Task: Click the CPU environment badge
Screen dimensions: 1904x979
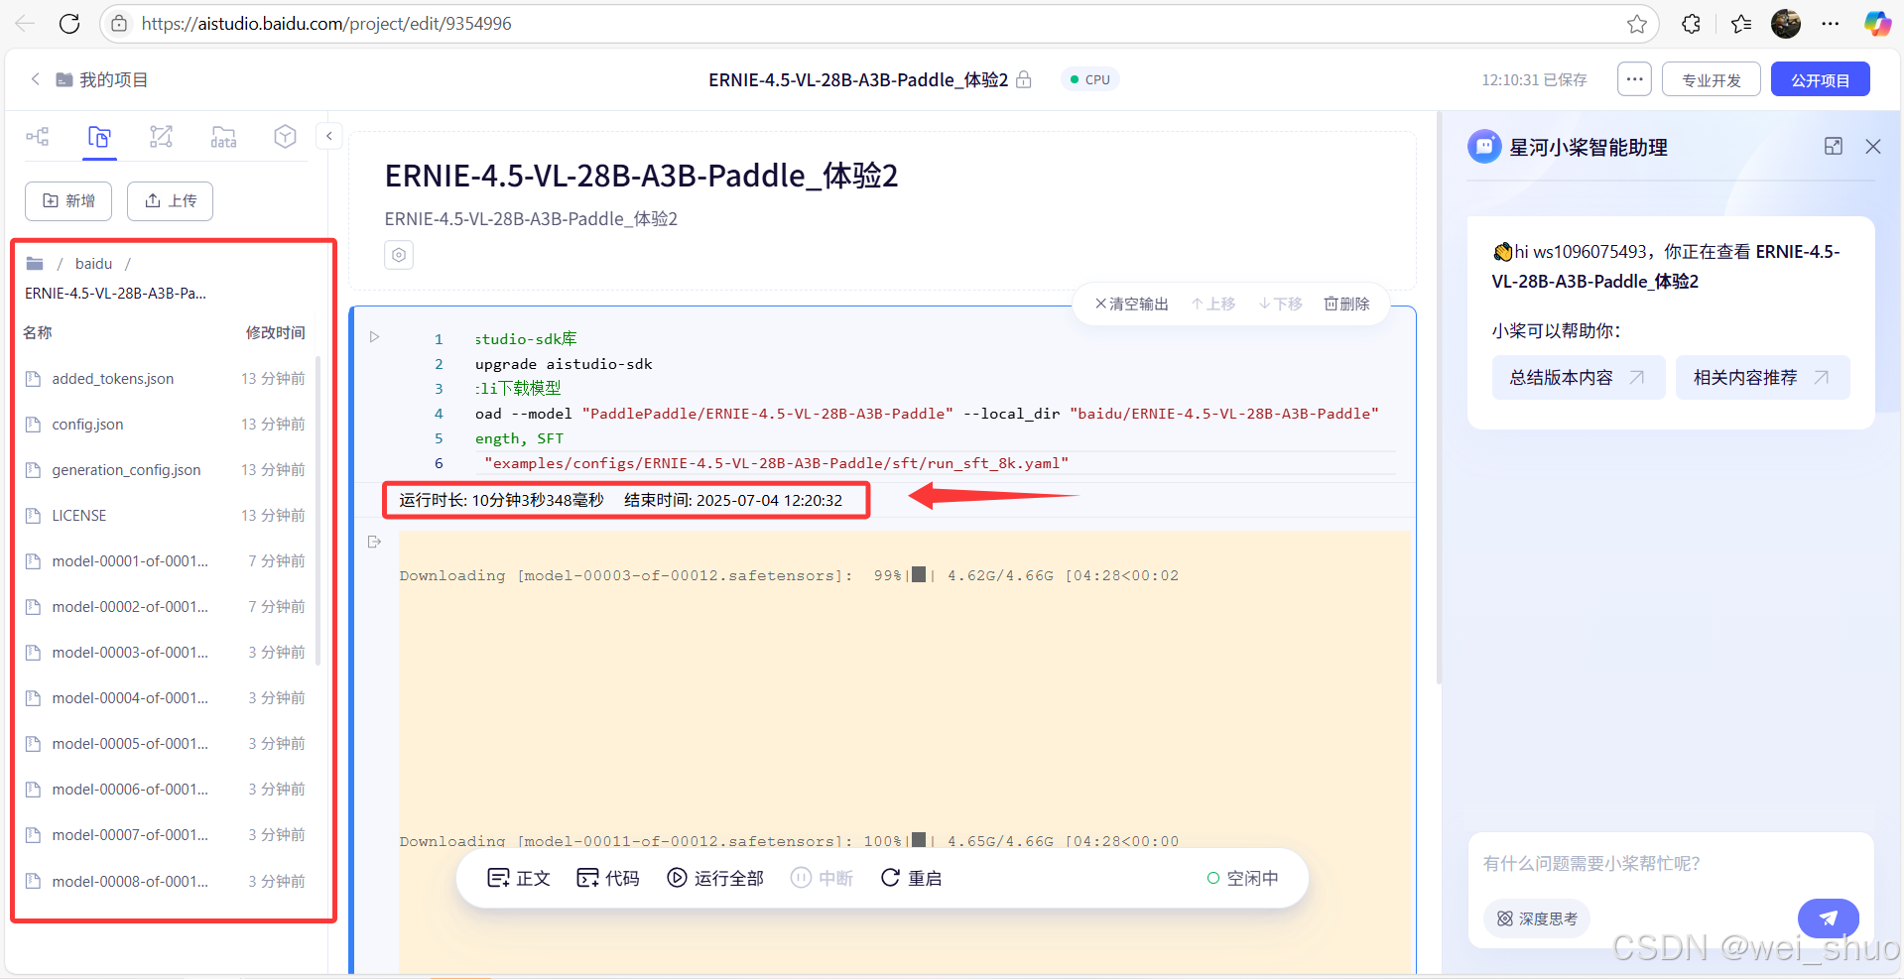Action: click(x=1090, y=79)
